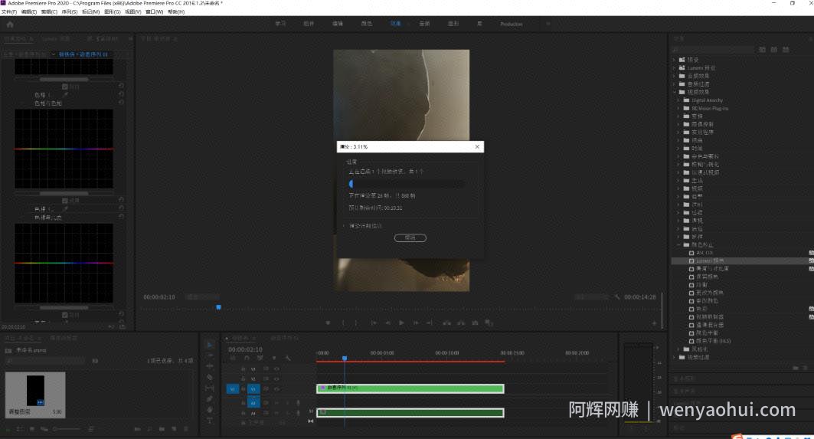Screen dimensions: 814x439
Task: Expand the Digital Anarchy folder
Action: [x=678, y=100]
